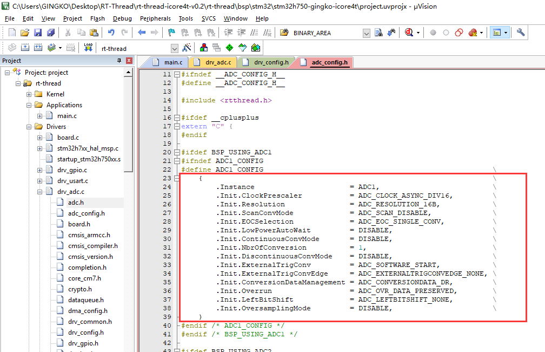Click the Open file folder icon
The width and height of the screenshot is (545, 352).
tap(25, 32)
